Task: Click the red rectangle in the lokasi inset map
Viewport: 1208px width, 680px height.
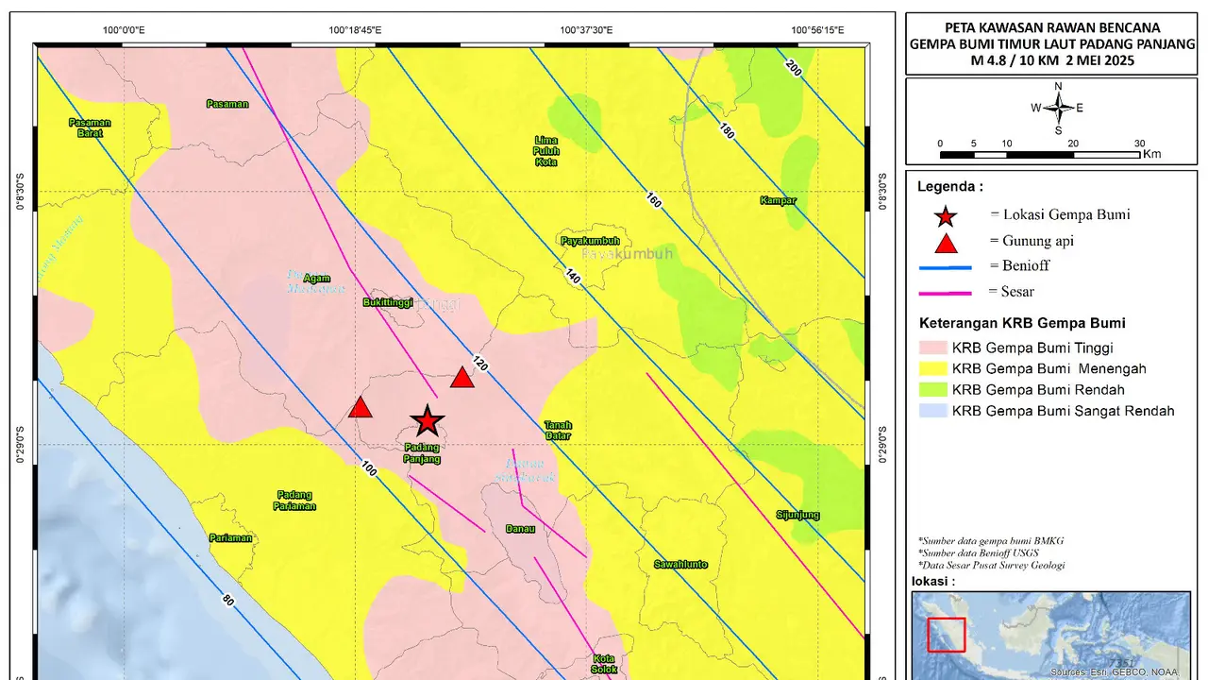Action: pyautogui.click(x=946, y=635)
